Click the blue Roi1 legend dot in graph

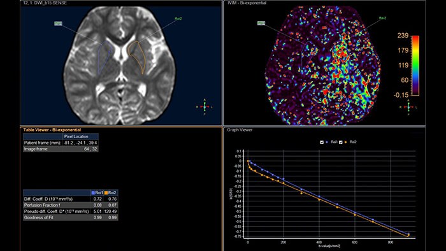point(327,142)
